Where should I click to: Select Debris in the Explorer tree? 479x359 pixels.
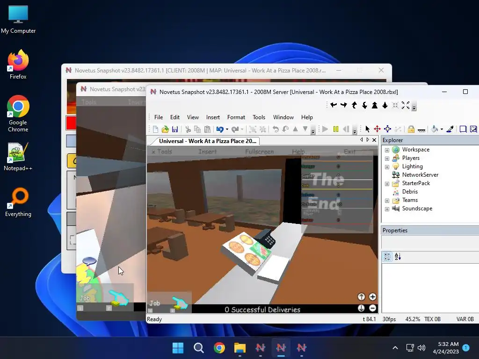(x=410, y=191)
